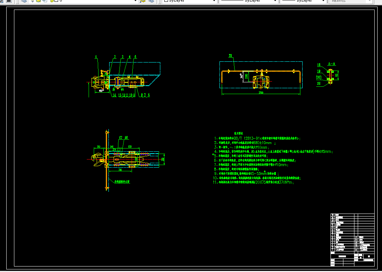Click the Layer Previous icon
The image size is (382, 272).
point(151,1)
